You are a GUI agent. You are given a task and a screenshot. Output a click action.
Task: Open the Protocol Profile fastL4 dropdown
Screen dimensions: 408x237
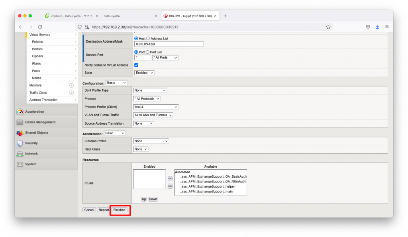pyautogui.click(x=155, y=107)
